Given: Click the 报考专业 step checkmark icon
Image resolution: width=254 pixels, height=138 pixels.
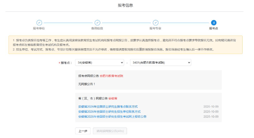Looking at the screenshot, I should point(156,23).
